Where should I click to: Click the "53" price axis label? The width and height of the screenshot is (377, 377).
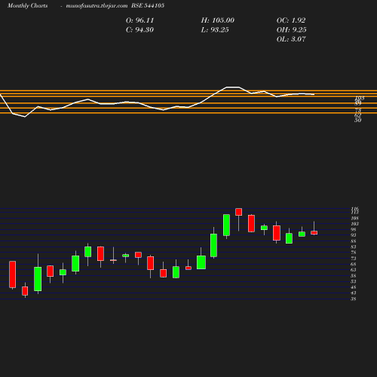pyautogui.click(x=354, y=281)
